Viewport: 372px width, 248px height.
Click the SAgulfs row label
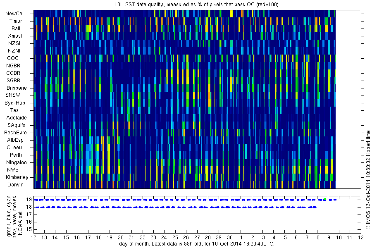tap(16, 125)
